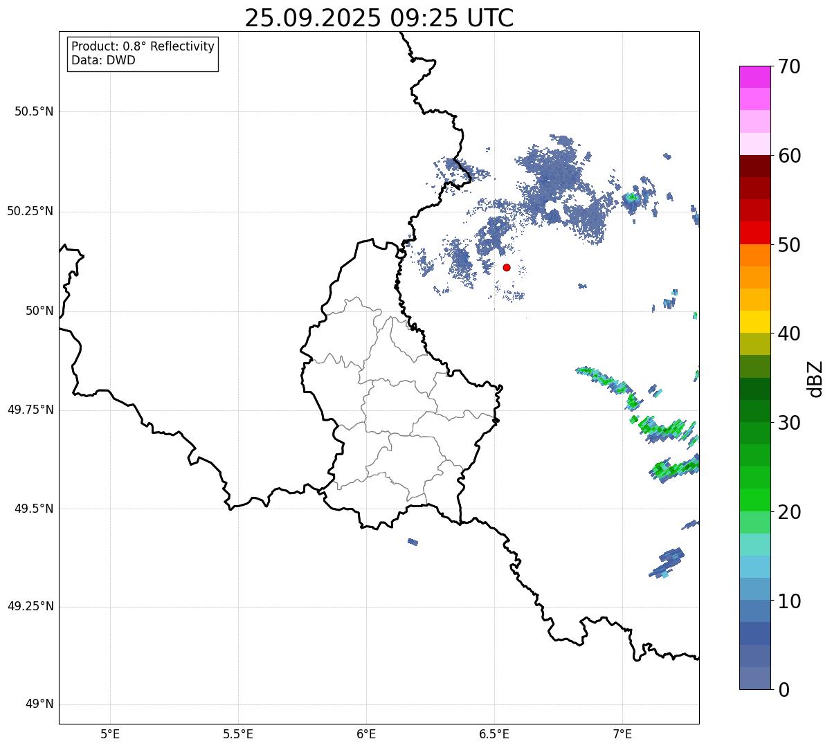Click the "49.25°N" latitude label
Viewport: 832px width, 748px height.
coord(30,606)
